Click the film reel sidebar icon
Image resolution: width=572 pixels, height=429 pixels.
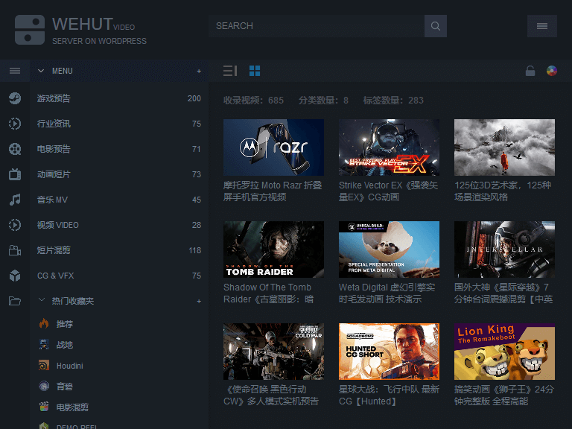15,149
